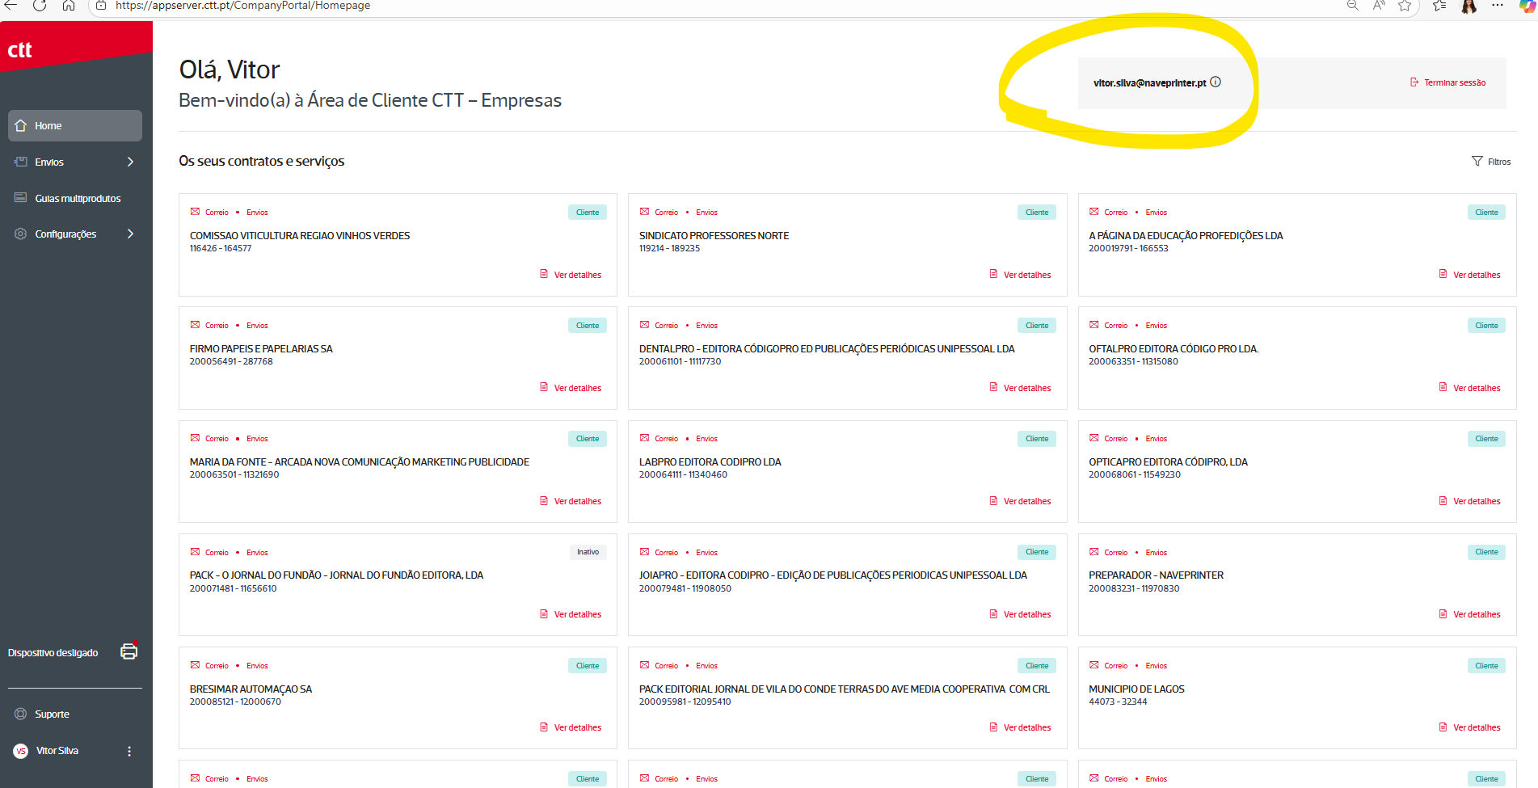Click the Correio envelope icon on A PÁGINA DA EDUCAÇÃO card
This screenshot has height=788, width=1538.
(x=1093, y=212)
